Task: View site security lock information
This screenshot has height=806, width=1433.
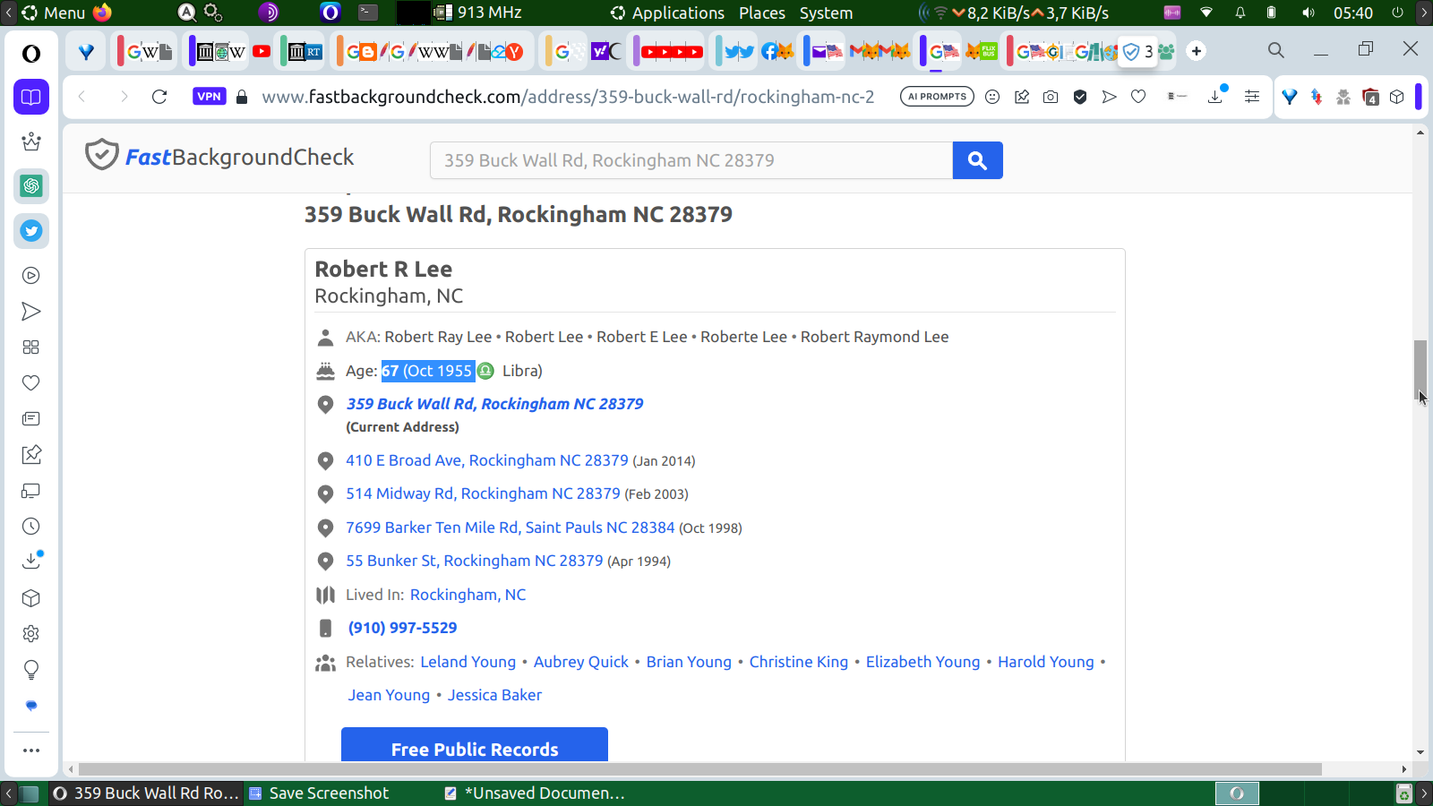Action: click(242, 97)
